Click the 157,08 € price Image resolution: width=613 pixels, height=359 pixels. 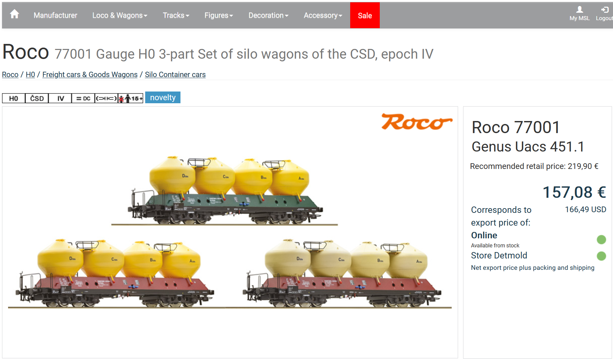[574, 192]
